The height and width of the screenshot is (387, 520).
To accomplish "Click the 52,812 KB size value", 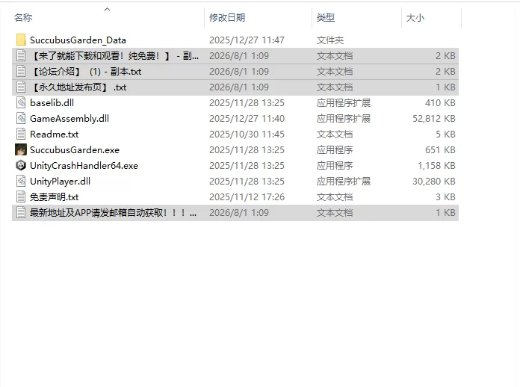I will (434, 118).
